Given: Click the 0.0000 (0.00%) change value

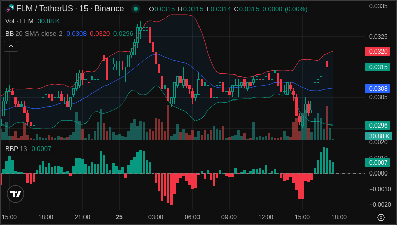Looking at the screenshot, I should 285,9.
